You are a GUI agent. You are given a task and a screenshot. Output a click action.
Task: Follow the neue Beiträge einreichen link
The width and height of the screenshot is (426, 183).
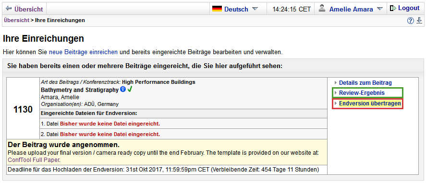tap(83, 52)
